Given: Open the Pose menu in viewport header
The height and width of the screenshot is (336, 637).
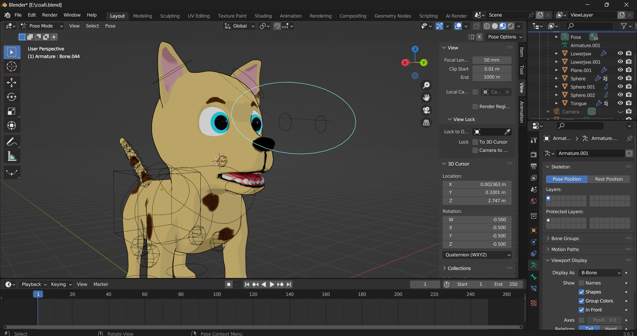Looking at the screenshot, I should (110, 26).
